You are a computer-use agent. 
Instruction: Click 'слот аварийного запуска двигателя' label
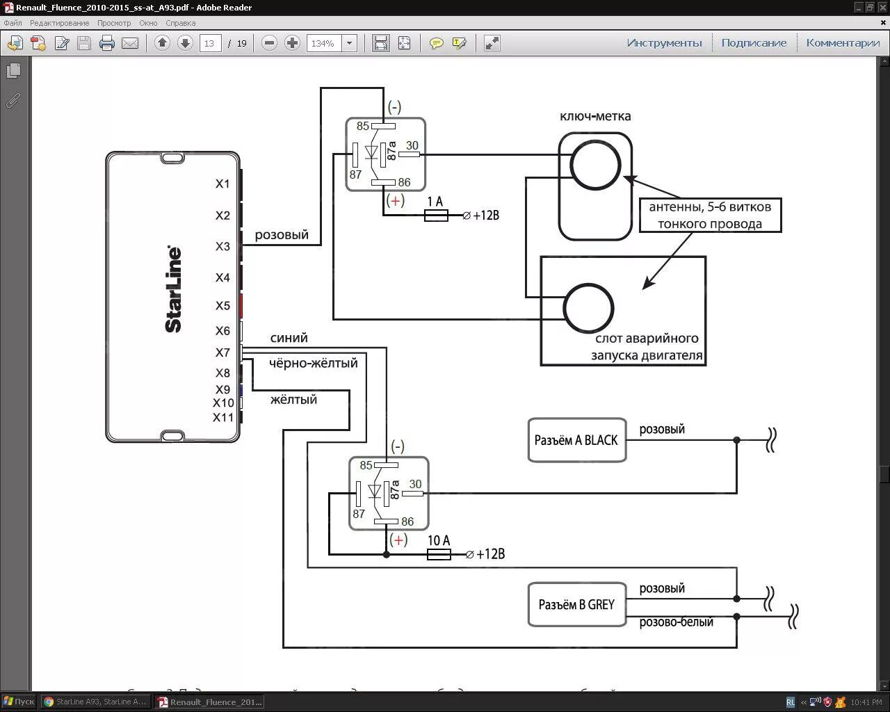point(647,347)
